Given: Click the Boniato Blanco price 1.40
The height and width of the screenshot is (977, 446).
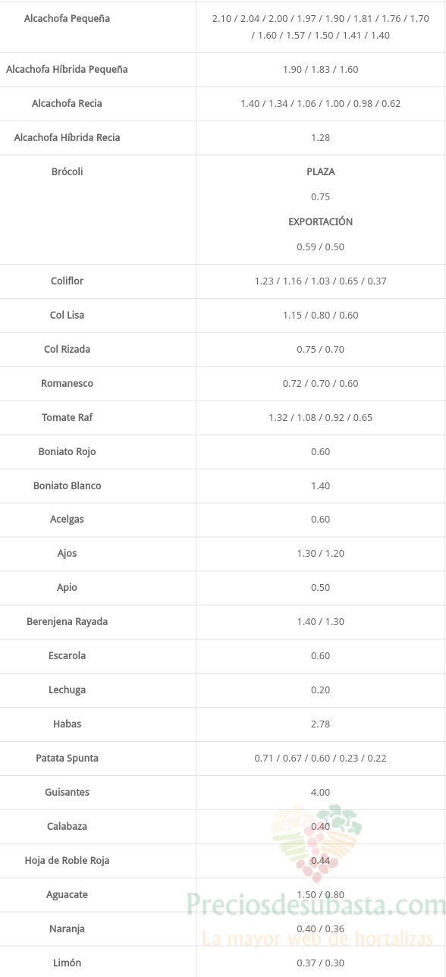Looking at the screenshot, I should tap(321, 485).
